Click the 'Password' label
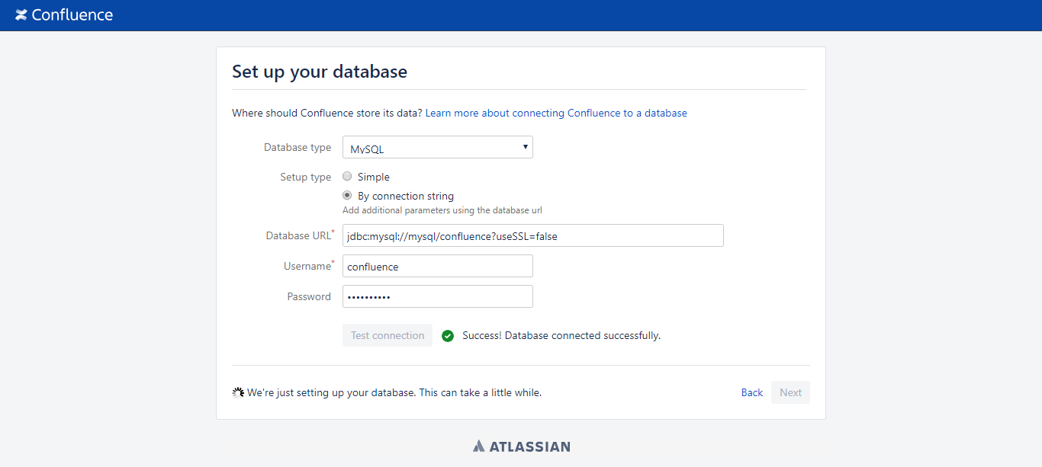The image size is (1042, 467). pos(309,296)
